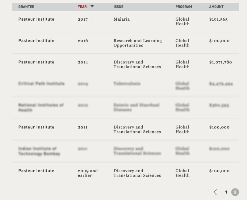Viewport: 247px width, 200px height.
Task: Click the $191,565 amount
Action: point(218,19)
